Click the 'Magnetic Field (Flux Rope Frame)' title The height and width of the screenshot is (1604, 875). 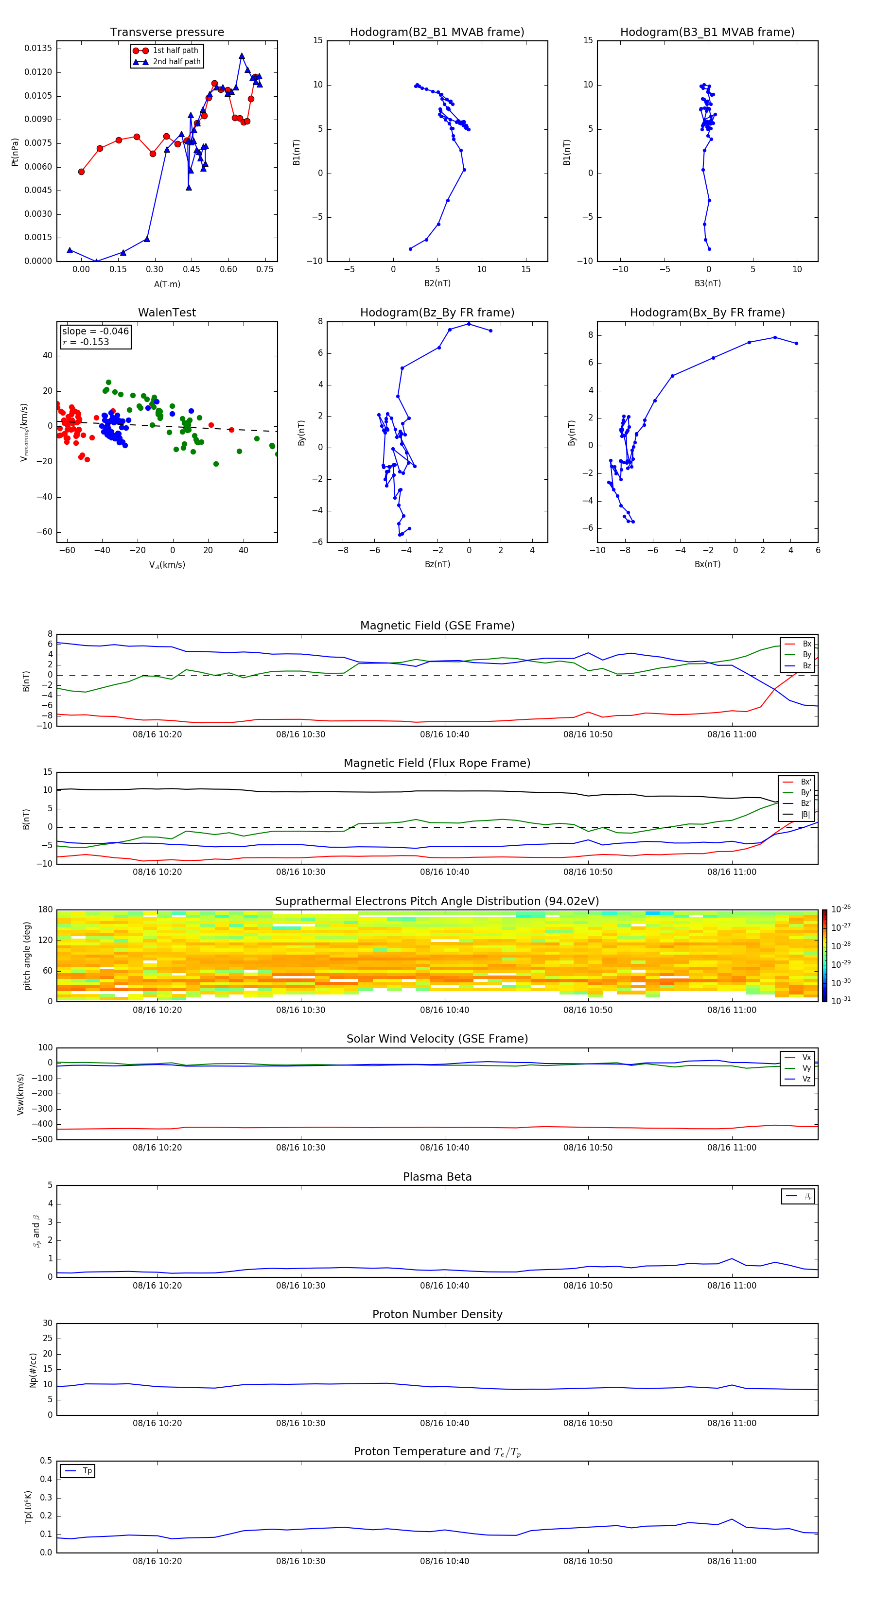point(437,764)
